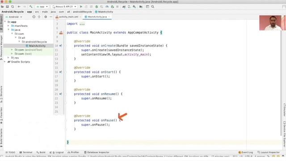Open the Build bottom tool window
The height and width of the screenshot is (161, 286).
pos(41,152)
